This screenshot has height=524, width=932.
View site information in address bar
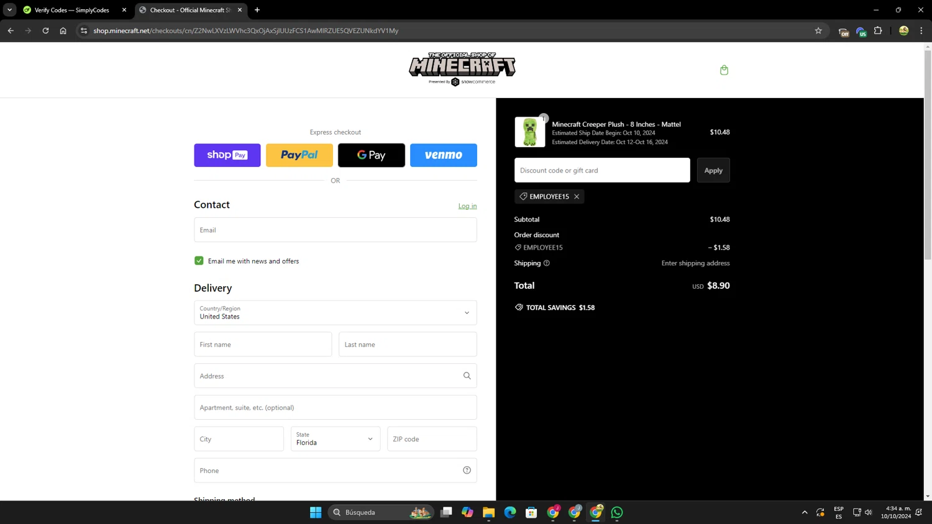point(84,30)
